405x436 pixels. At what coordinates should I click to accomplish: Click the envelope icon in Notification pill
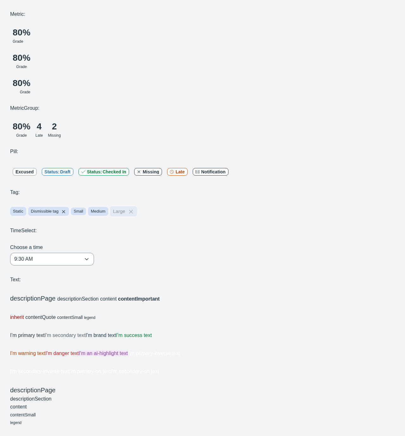click(197, 172)
